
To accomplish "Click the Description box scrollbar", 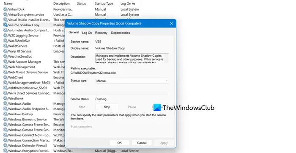I will point(167,58).
